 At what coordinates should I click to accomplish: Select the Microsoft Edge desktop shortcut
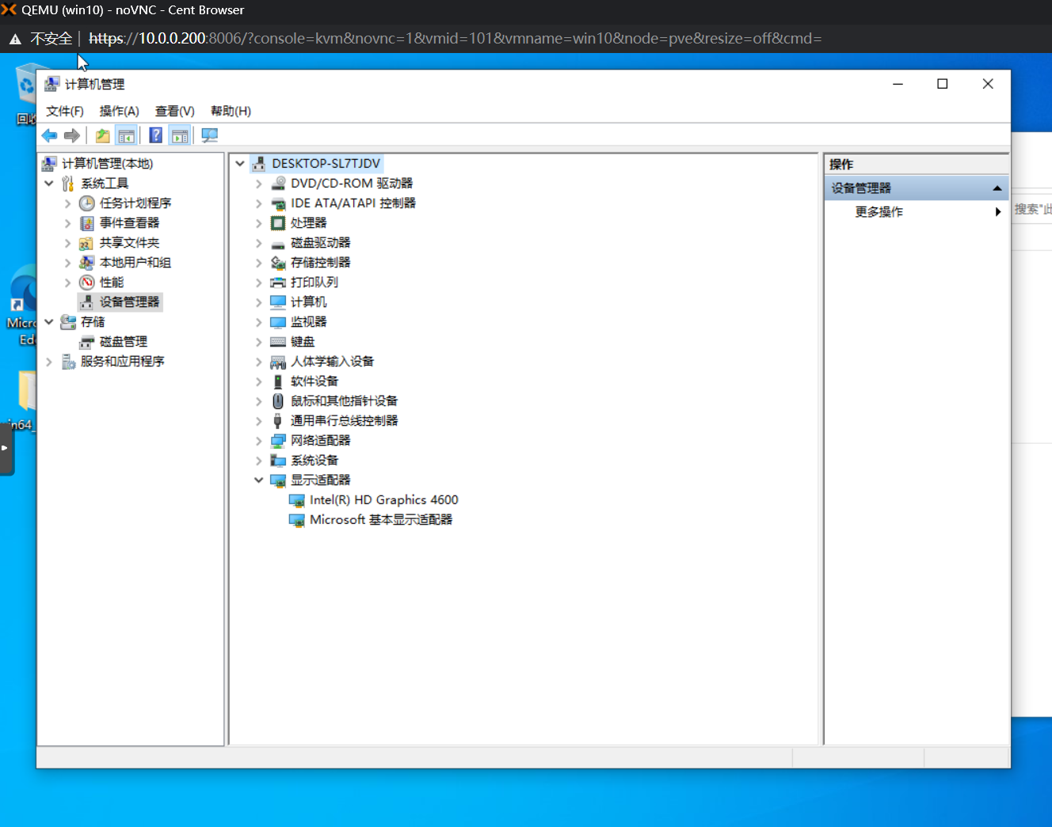[23, 307]
